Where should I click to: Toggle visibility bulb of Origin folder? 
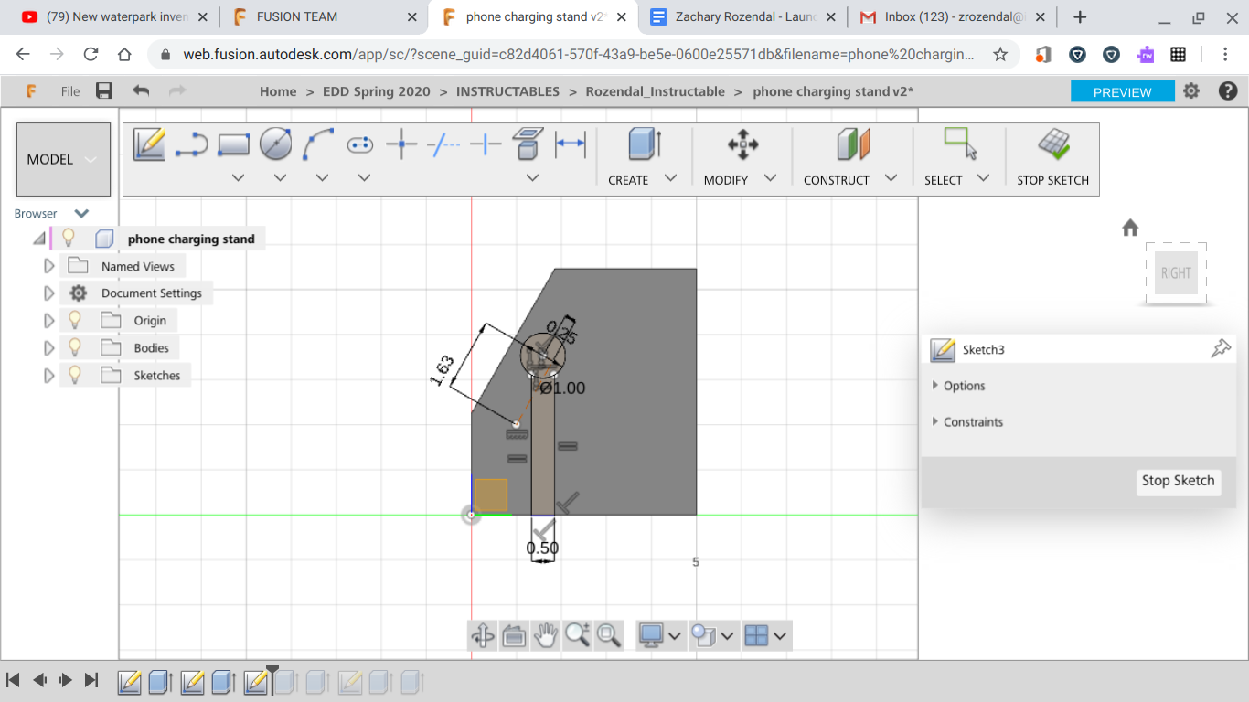click(x=75, y=320)
